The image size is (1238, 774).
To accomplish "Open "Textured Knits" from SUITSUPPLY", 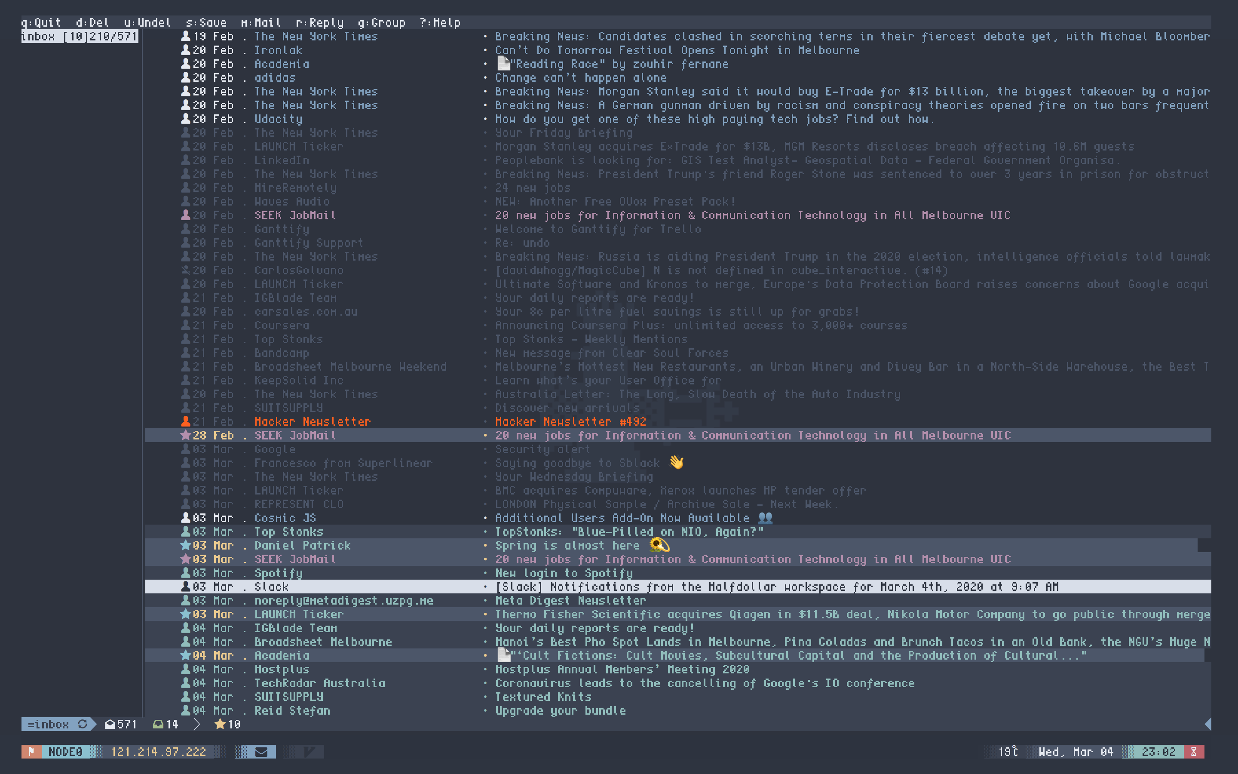I will click(678, 697).
